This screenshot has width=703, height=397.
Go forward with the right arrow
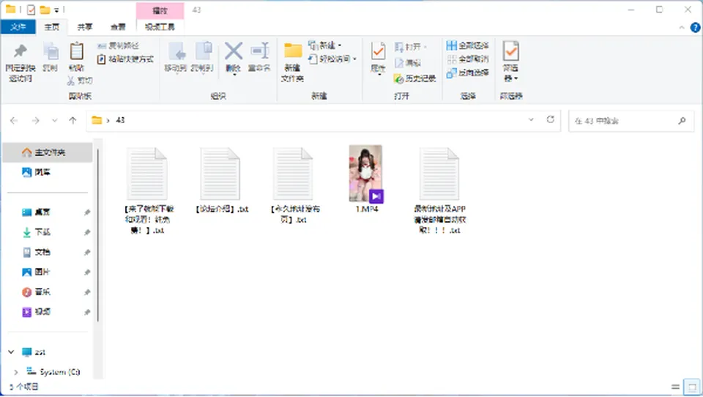click(35, 120)
